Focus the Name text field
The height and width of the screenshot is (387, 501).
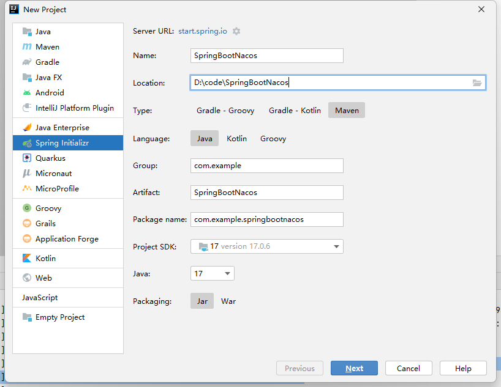pos(267,56)
